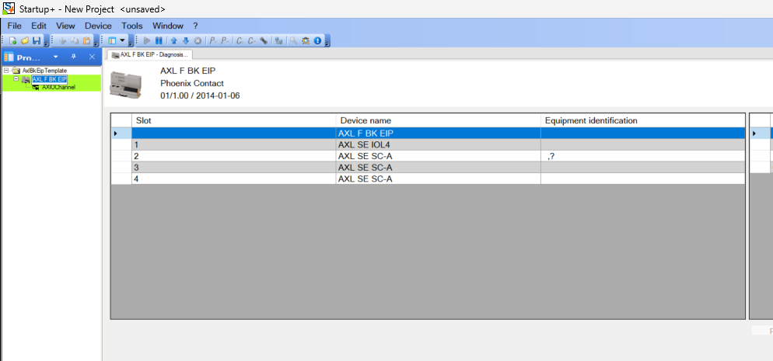The width and height of the screenshot is (773, 361).
Task: Click the blue info exclamation icon
Action: click(317, 41)
